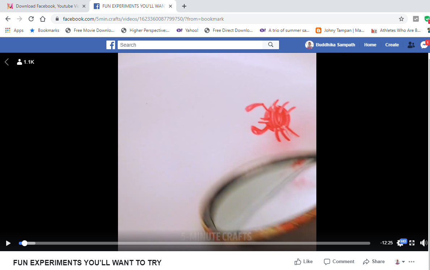Screen dimensions: 430x270
Task: Bookmark this page with star icon
Action: [x=401, y=19]
